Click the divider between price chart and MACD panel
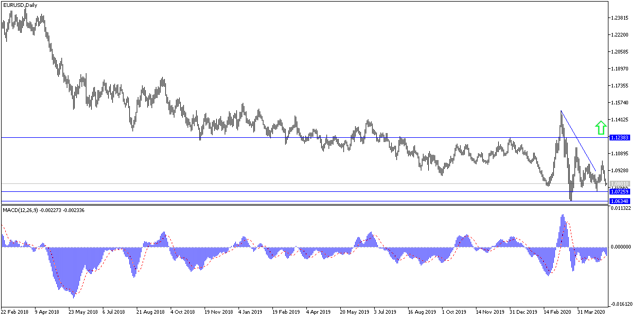Image resolution: width=636 pixels, height=318 pixels. [x=318, y=206]
